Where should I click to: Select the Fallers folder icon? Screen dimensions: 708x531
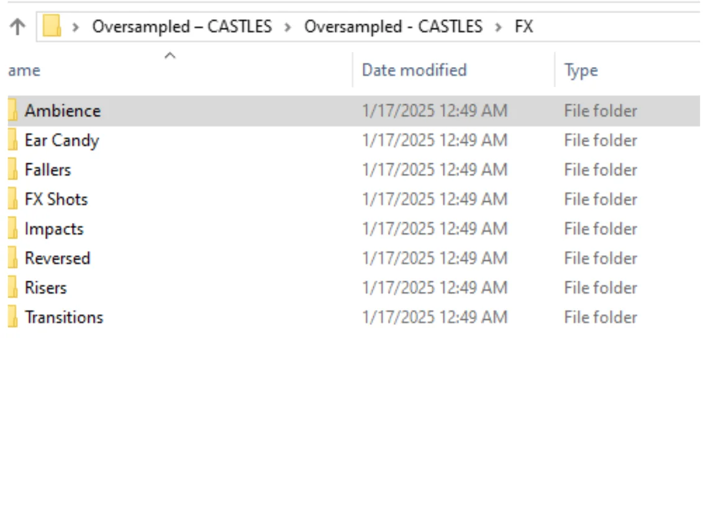(x=12, y=170)
